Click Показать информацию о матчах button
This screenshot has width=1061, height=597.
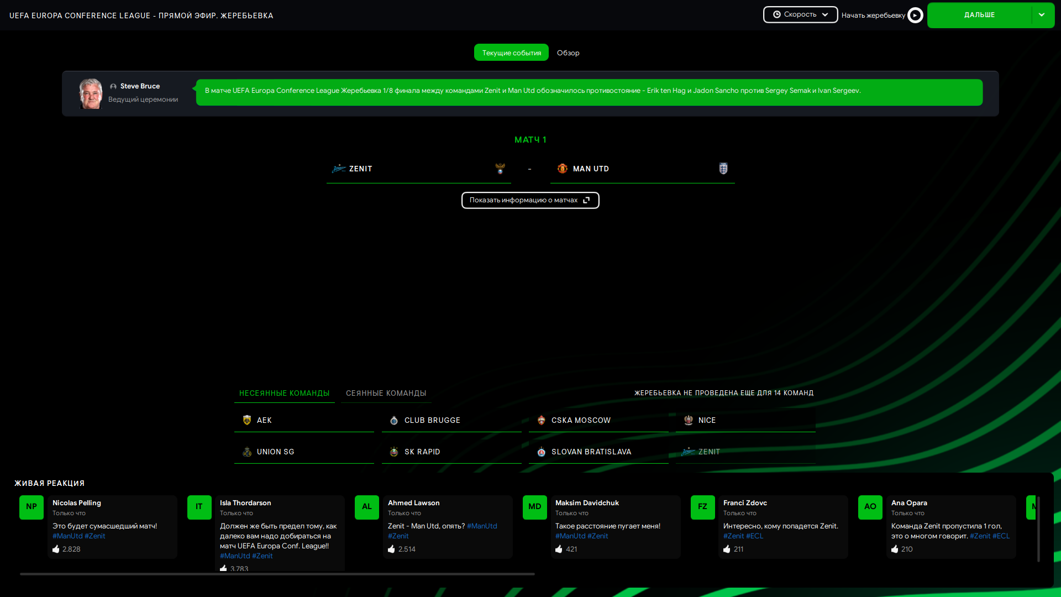(x=530, y=200)
